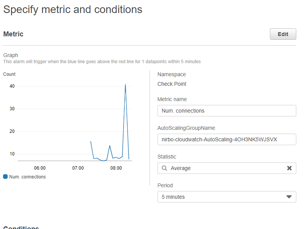The width and height of the screenshot is (307, 229).
Task: Open the Period dropdown arrow
Action: (289, 197)
